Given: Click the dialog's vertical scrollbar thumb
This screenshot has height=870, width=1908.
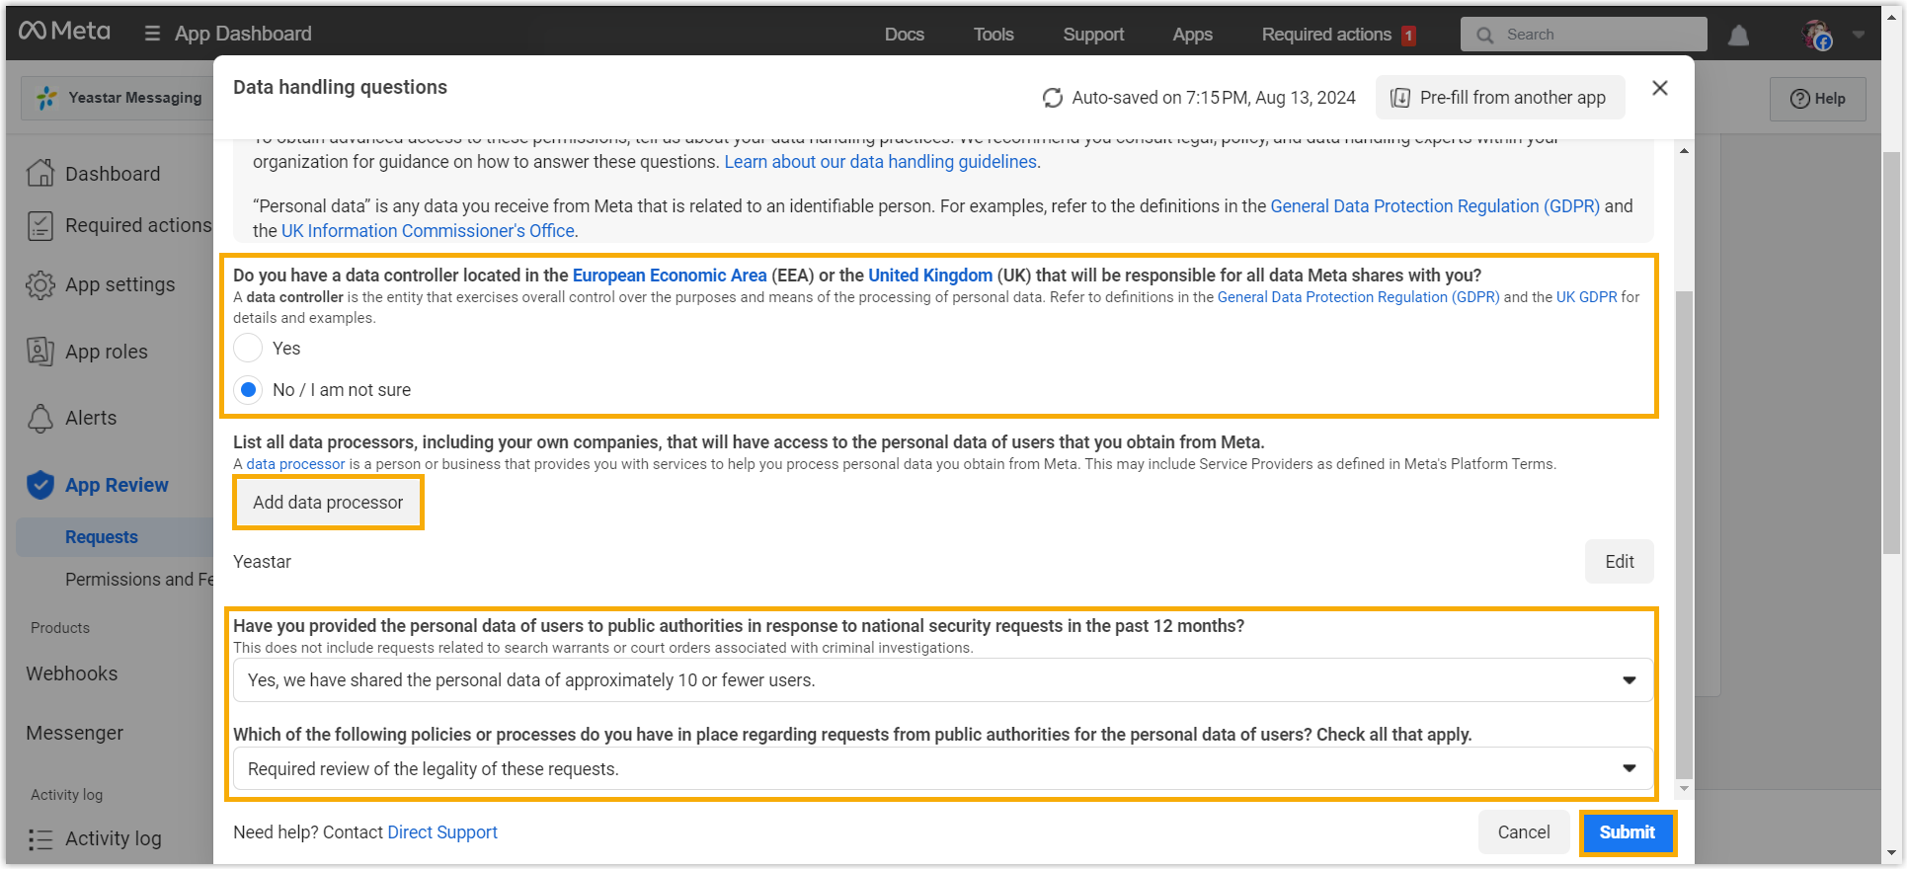Looking at the screenshot, I should 1684,533.
